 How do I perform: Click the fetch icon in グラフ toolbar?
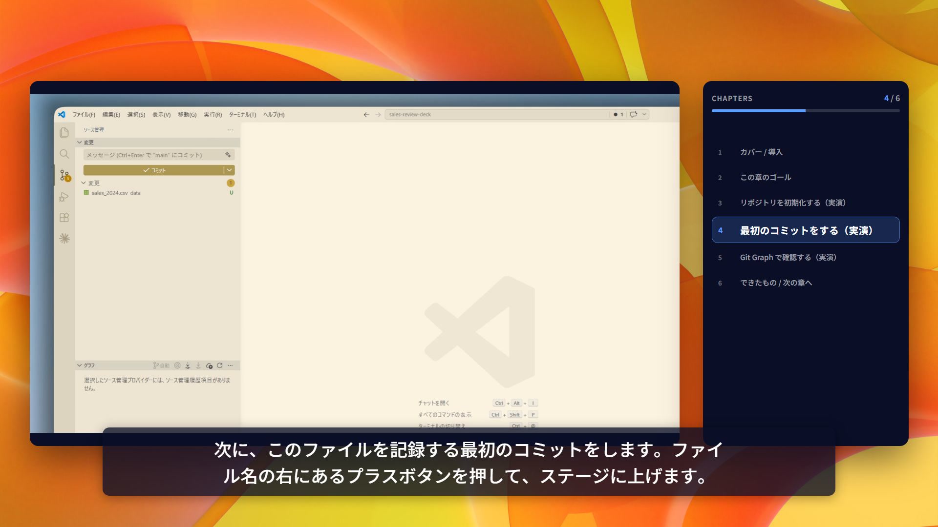coord(188,365)
